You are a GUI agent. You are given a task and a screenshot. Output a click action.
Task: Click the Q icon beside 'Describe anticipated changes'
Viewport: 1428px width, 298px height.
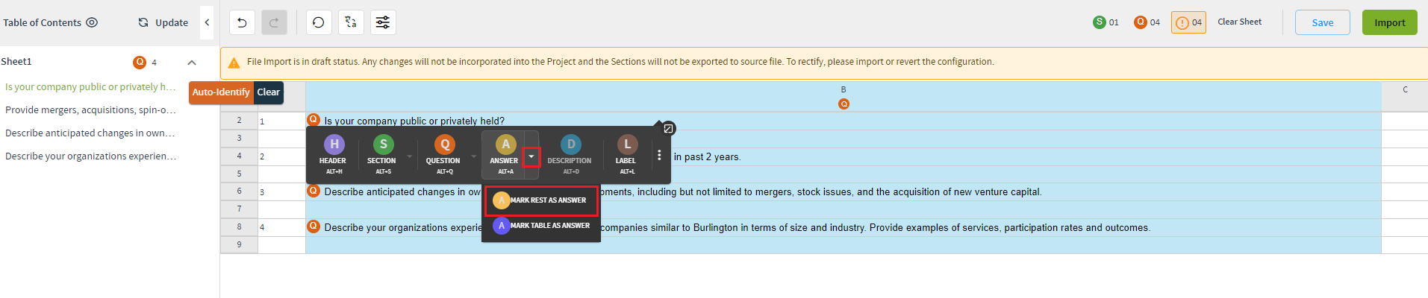click(x=314, y=191)
